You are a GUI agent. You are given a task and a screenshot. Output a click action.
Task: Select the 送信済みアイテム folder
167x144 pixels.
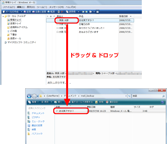17,27
